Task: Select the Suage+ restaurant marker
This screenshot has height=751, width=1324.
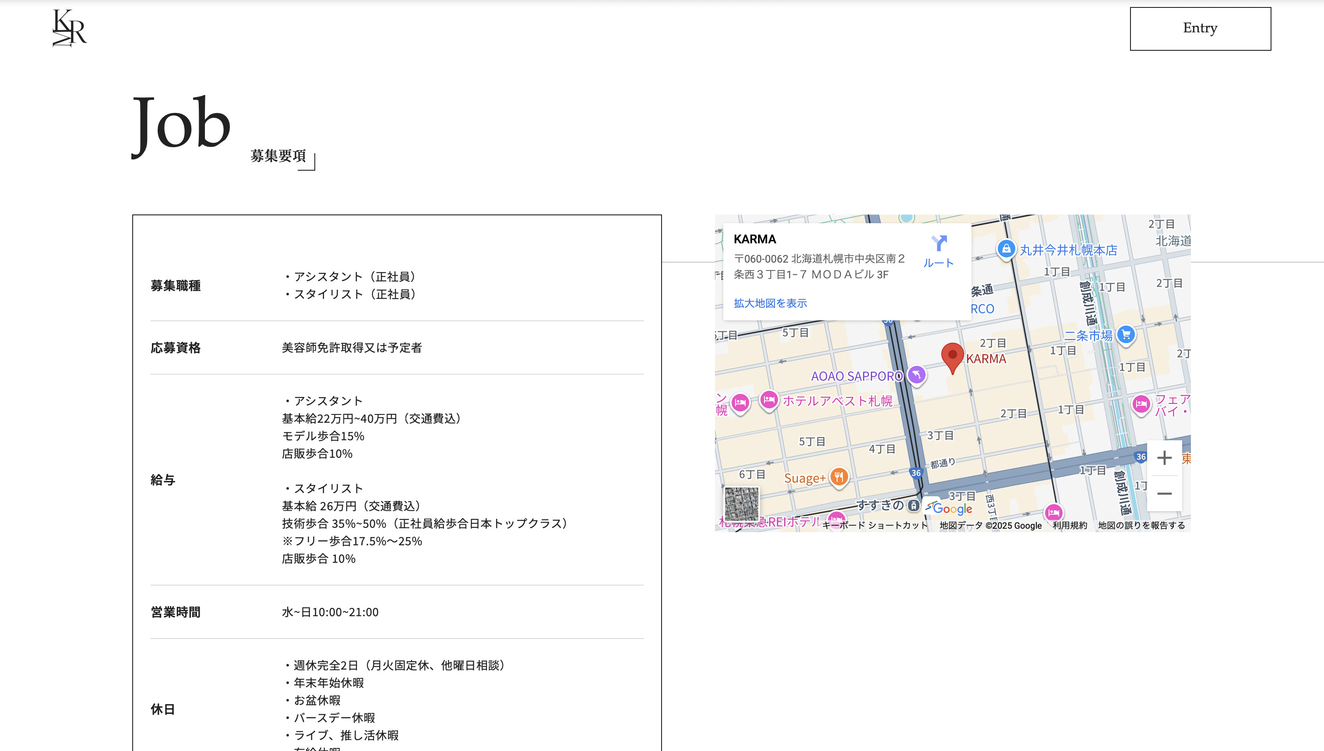Action: (x=839, y=476)
